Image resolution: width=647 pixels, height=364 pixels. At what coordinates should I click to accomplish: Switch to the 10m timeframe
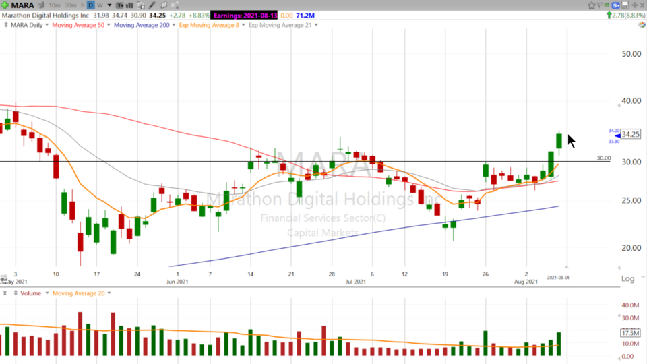click(x=54, y=5)
